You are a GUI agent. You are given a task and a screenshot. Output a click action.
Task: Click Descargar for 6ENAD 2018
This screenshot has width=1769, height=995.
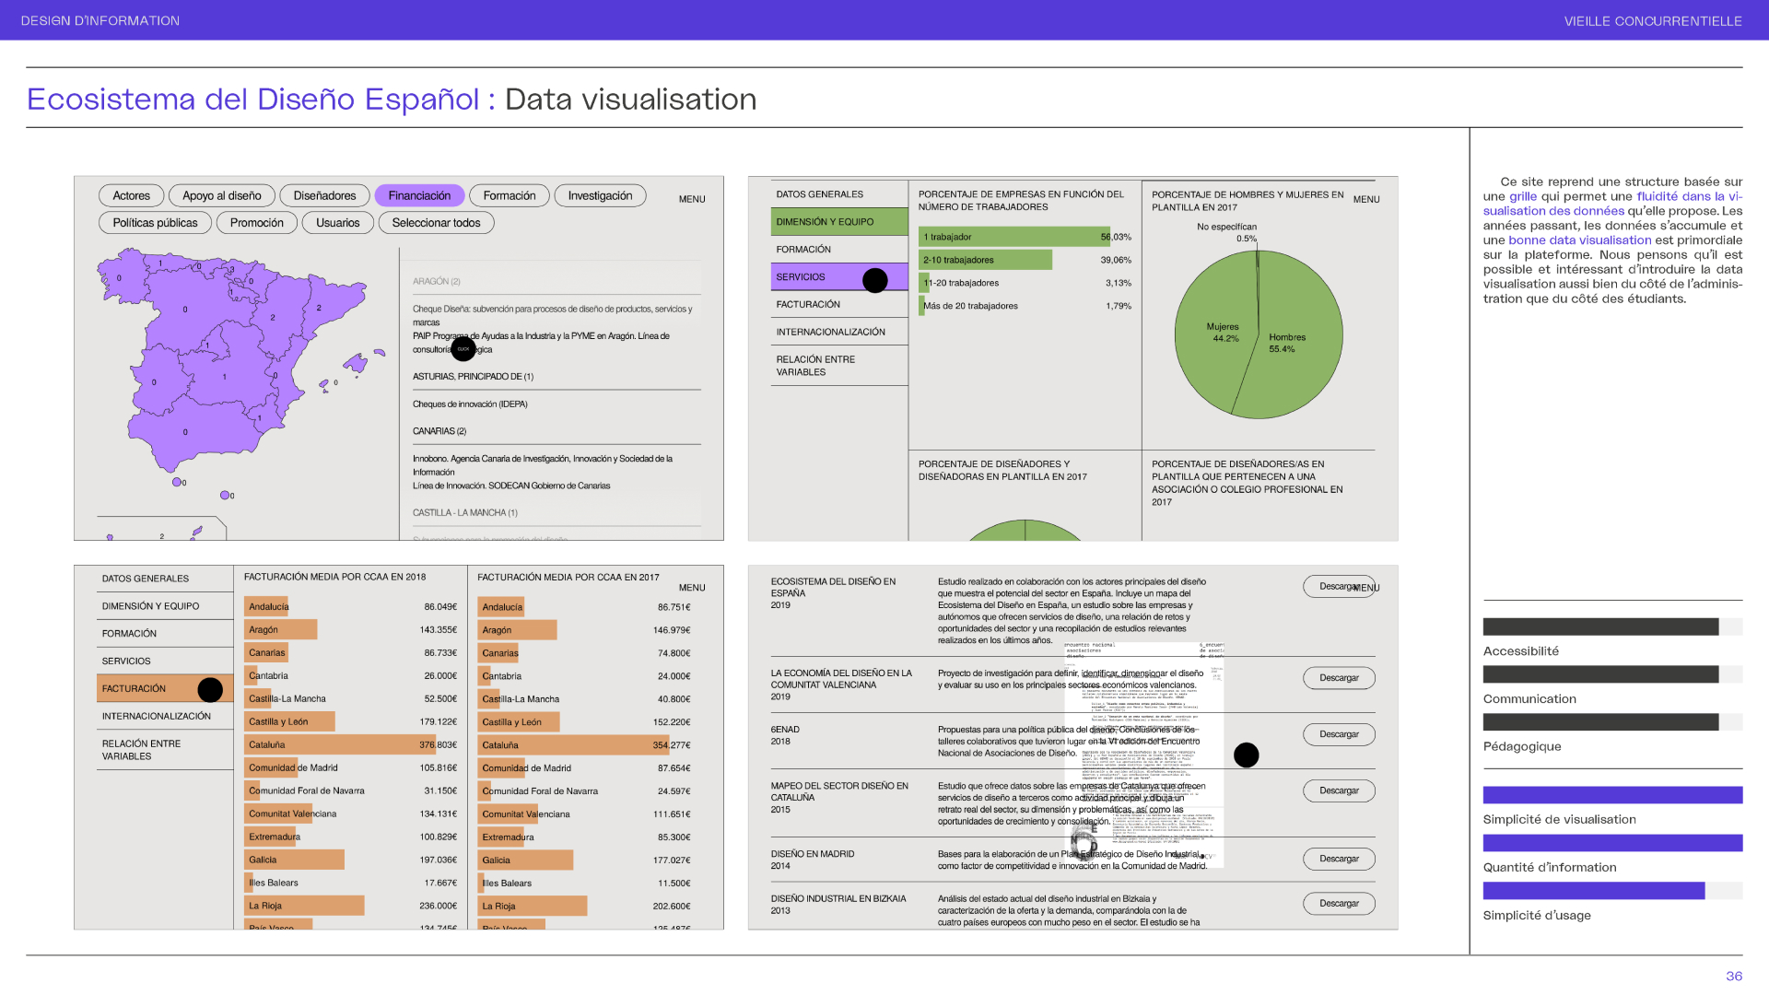click(x=1339, y=734)
